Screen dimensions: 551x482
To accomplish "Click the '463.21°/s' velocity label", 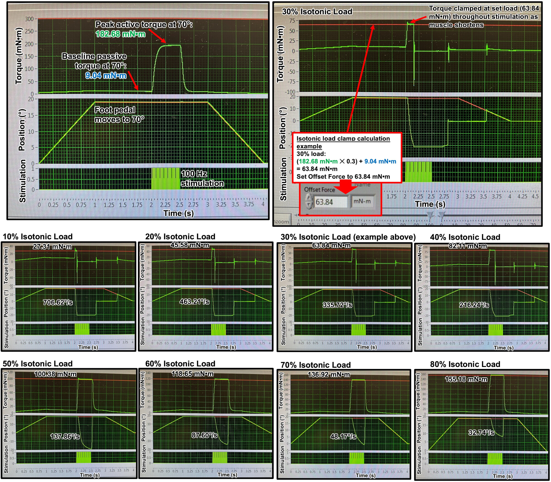I will pyautogui.click(x=195, y=302).
